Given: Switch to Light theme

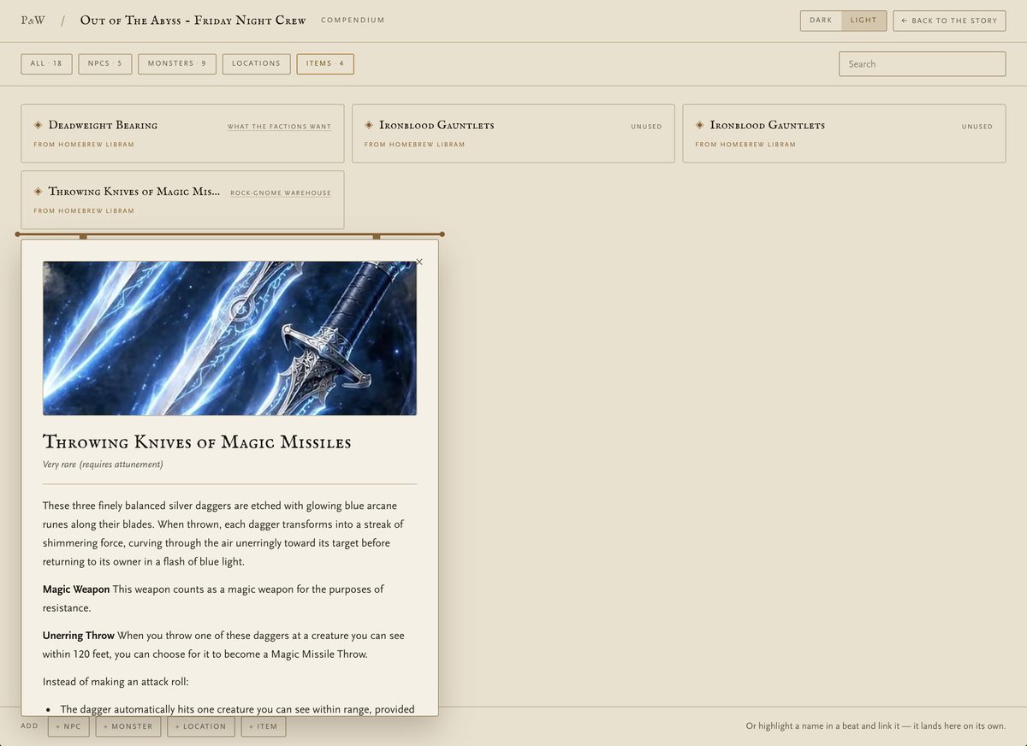Looking at the screenshot, I should pos(864,21).
